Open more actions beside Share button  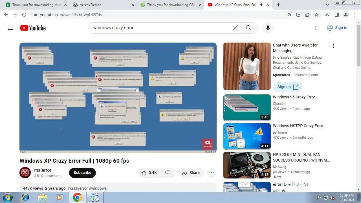[x=212, y=173]
